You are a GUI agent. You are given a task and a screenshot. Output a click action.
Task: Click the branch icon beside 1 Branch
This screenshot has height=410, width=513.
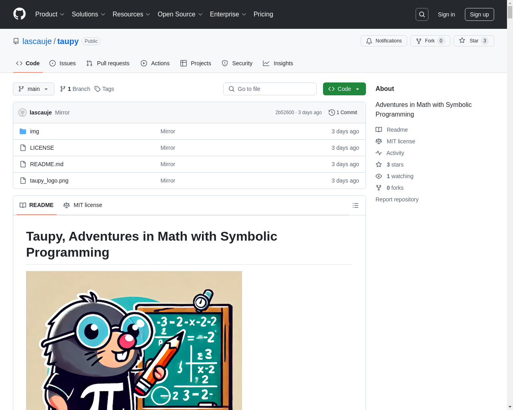pos(63,89)
